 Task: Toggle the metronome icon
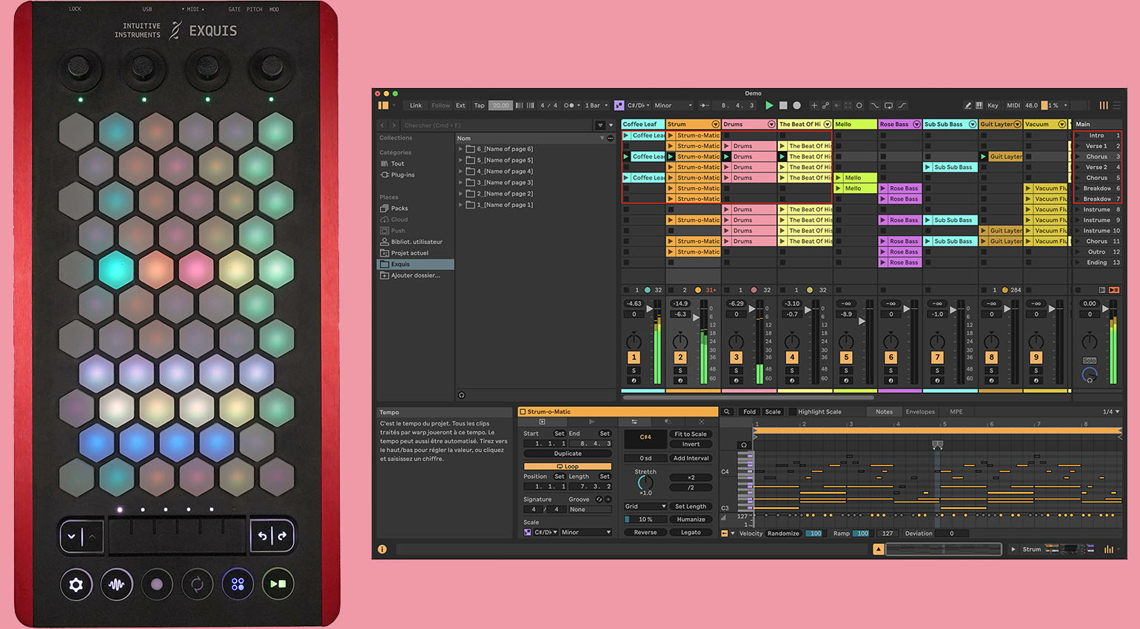pyautogui.click(x=569, y=106)
